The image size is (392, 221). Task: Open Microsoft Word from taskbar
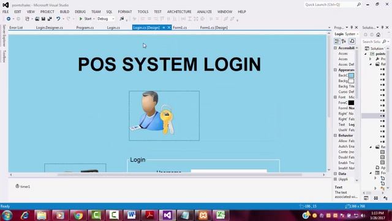pyautogui.click(x=131, y=215)
